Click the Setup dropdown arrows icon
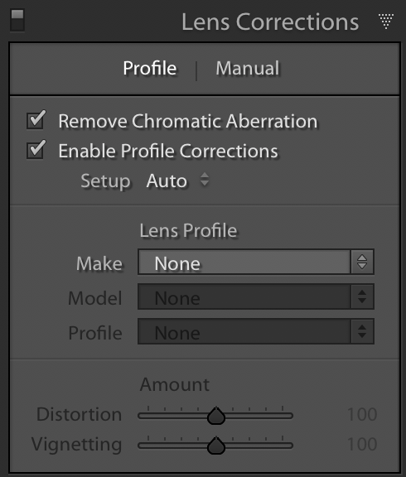 pos(205,179)
